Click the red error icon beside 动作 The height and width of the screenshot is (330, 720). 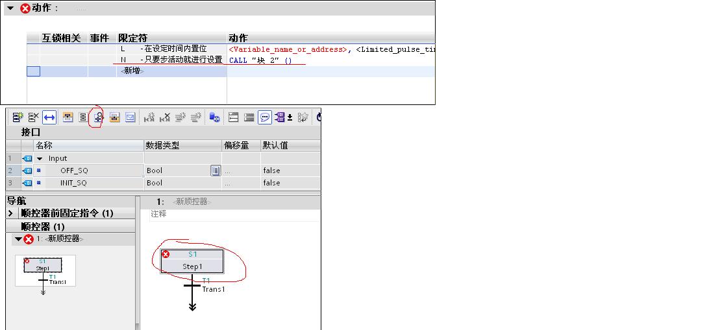coord(25,8)
